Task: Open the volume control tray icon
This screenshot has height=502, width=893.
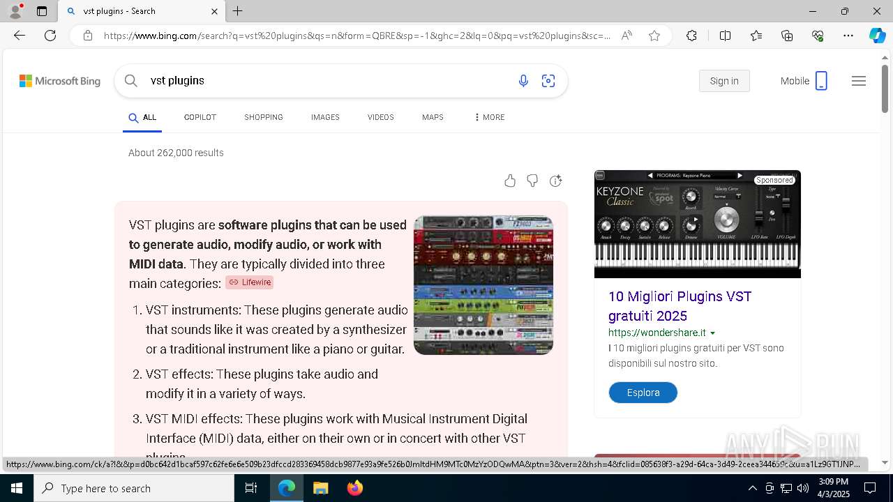Action: click(803, 488)
